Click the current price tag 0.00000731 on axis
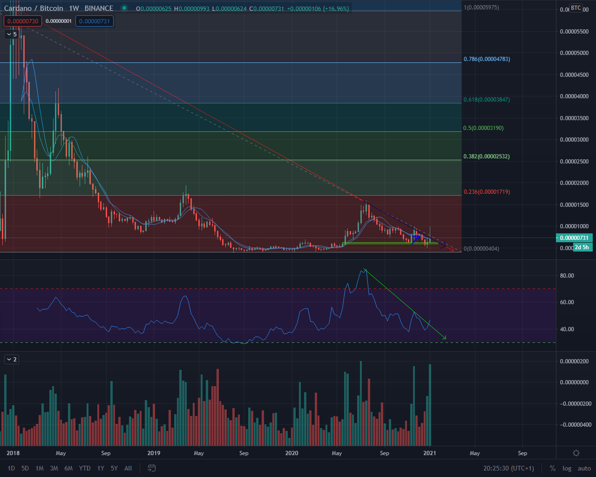 coord(574,238)
